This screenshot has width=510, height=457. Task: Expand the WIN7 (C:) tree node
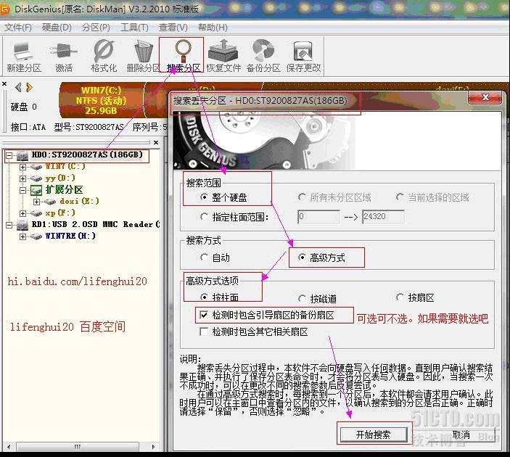pos(22,167)
